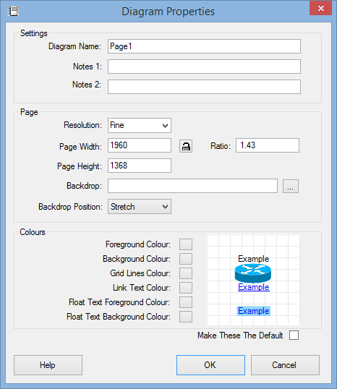Pick the Foreground Colour swatch
Viewport: 337px width, 389px height.
coord(186,244)
